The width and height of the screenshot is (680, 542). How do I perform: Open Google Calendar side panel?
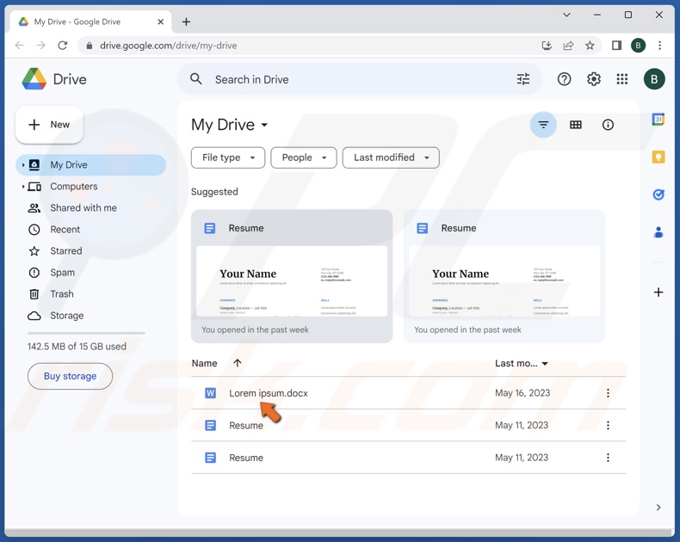point(658,119)
